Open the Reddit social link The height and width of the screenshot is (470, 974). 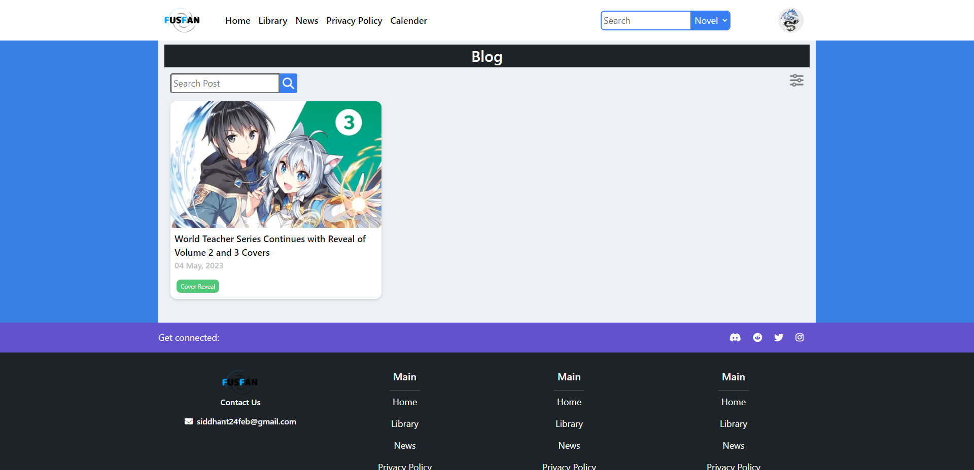[x=757, y=337]
